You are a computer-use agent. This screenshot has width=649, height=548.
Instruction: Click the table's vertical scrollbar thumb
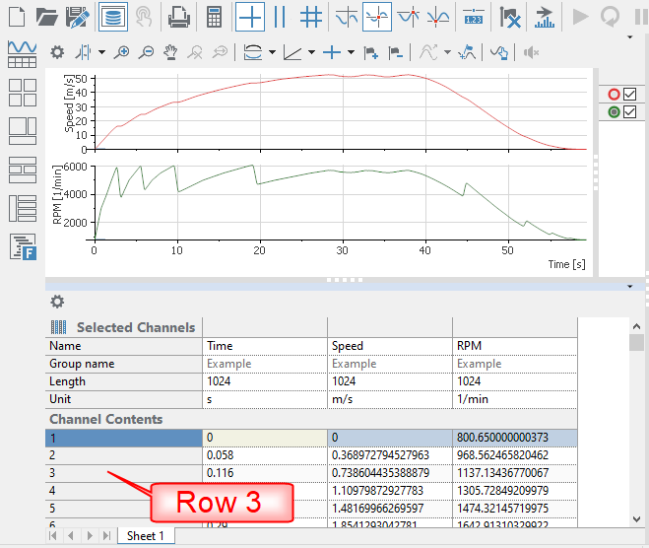coord(637,343)
